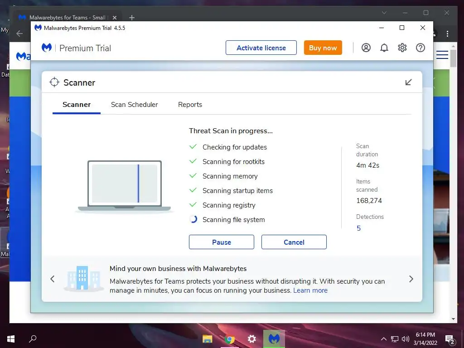
Task: Open the Windows Start menu
Action: point(11,339)
